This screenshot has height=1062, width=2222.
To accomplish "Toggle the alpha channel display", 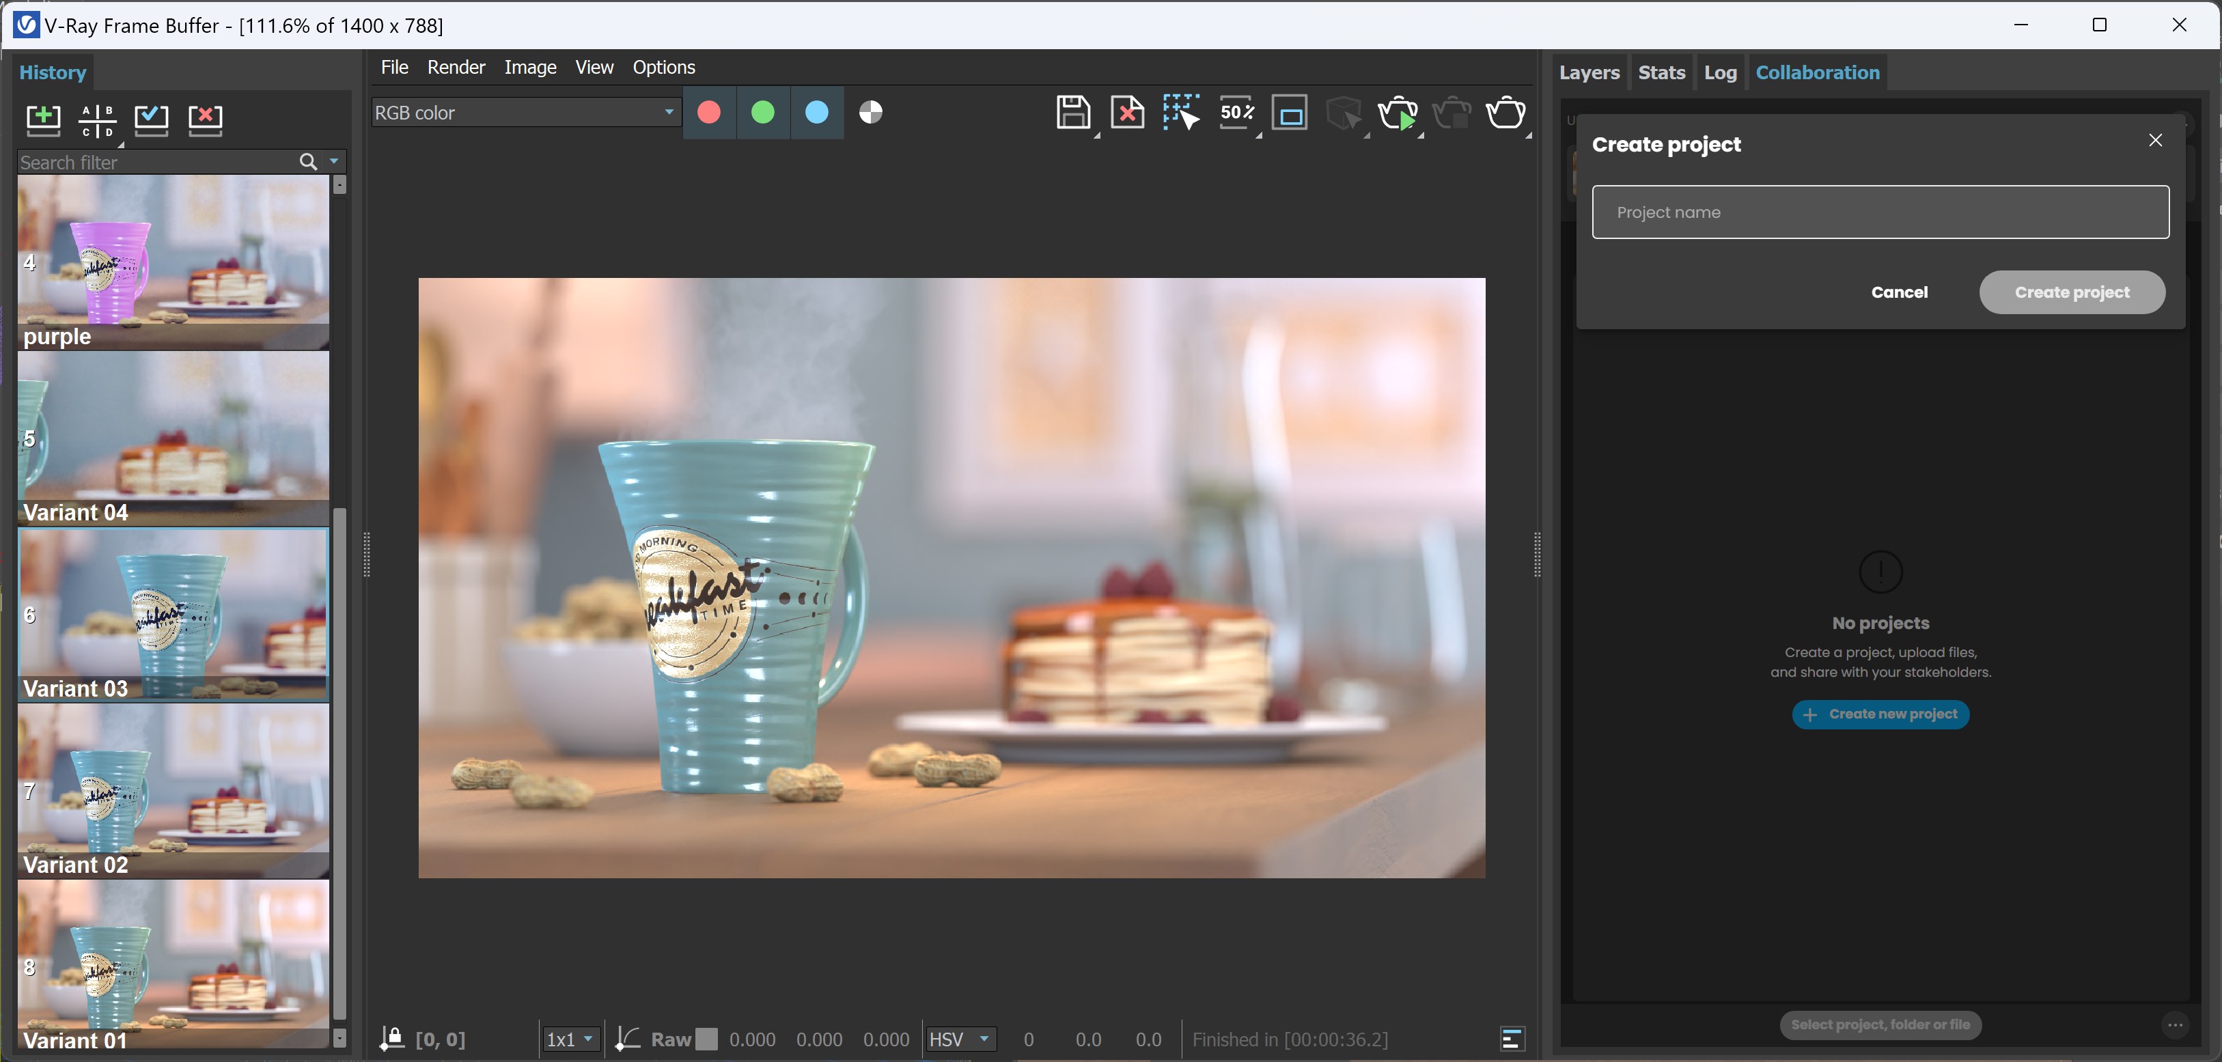I will (870, 112).
